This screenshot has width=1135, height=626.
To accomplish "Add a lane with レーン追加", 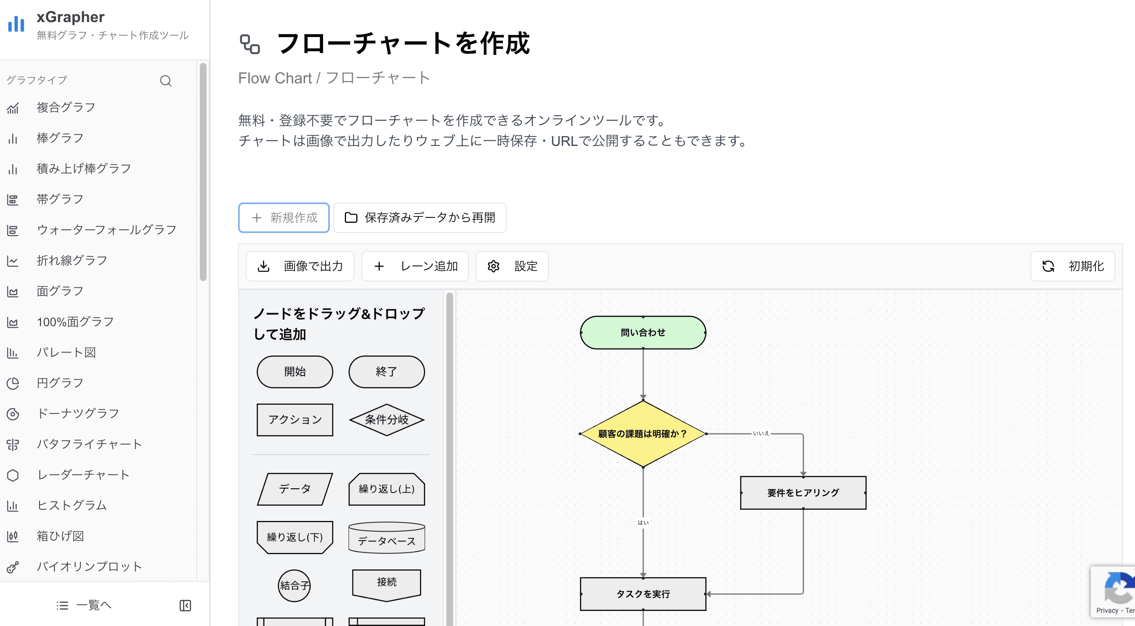I will [414, 266].
